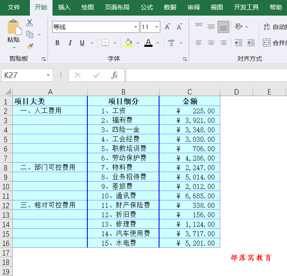Click the insert function fx icon

(114, 75)
